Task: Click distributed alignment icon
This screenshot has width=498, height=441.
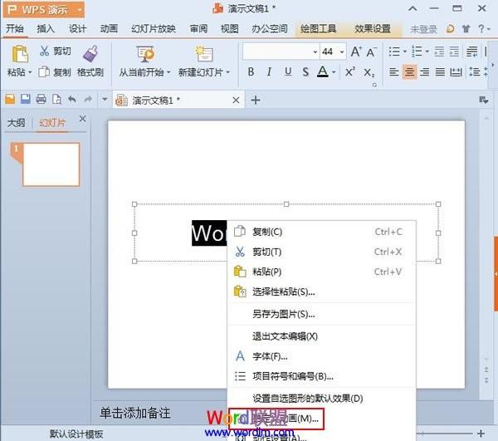Action: point(456,72)
